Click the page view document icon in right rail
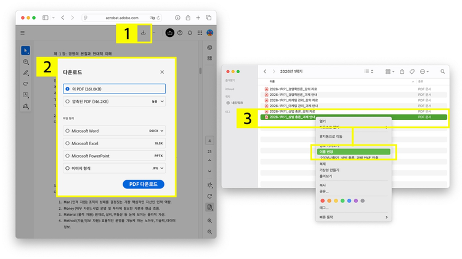This screenshot has height=259, width=462. click(x=209, y=207)
